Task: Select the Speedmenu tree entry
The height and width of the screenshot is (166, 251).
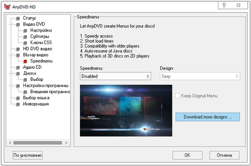Action: click(41, 61)
